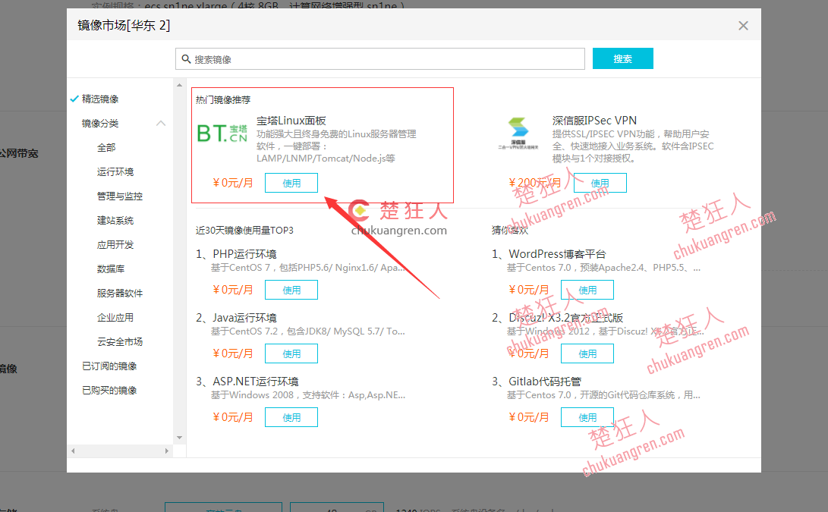Click the sidebar scroll-left arrow
The width and height of the screenshot is (828, 512).
click(73, 451)
